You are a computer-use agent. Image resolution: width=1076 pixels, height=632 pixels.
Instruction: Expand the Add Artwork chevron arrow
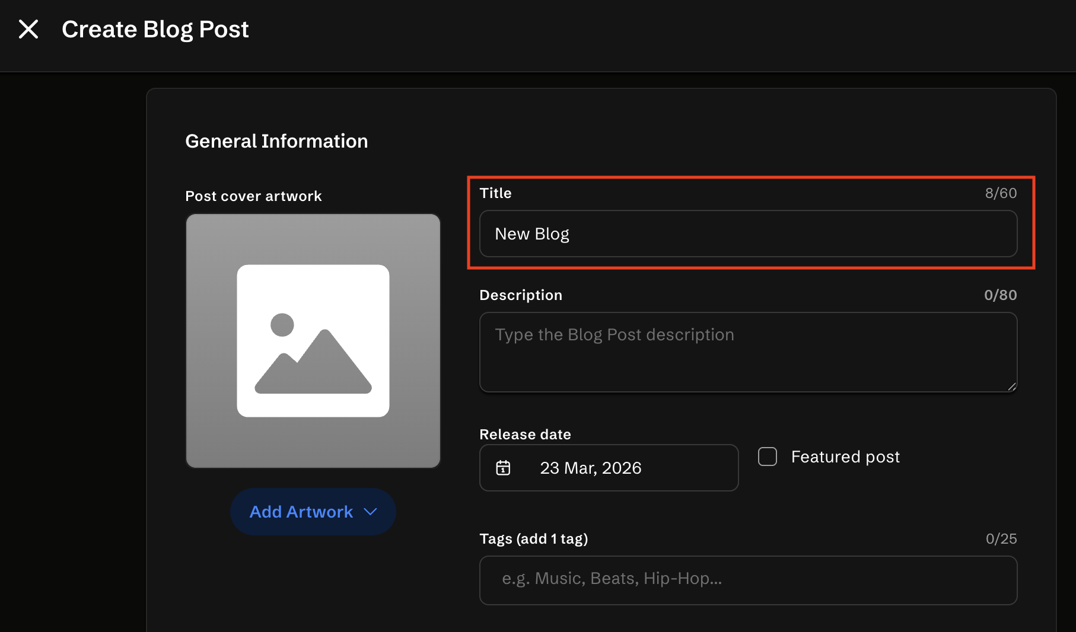371,512
